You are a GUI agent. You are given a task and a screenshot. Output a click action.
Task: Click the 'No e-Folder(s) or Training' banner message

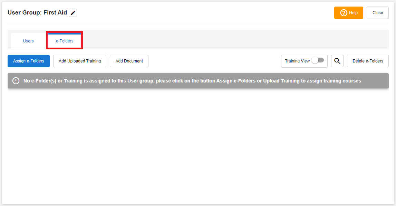(x=192, y=81)
